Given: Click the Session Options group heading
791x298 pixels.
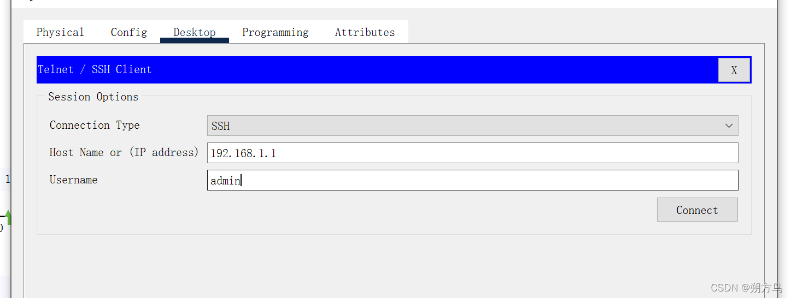Looking at the screenshot, I should 93,97.
